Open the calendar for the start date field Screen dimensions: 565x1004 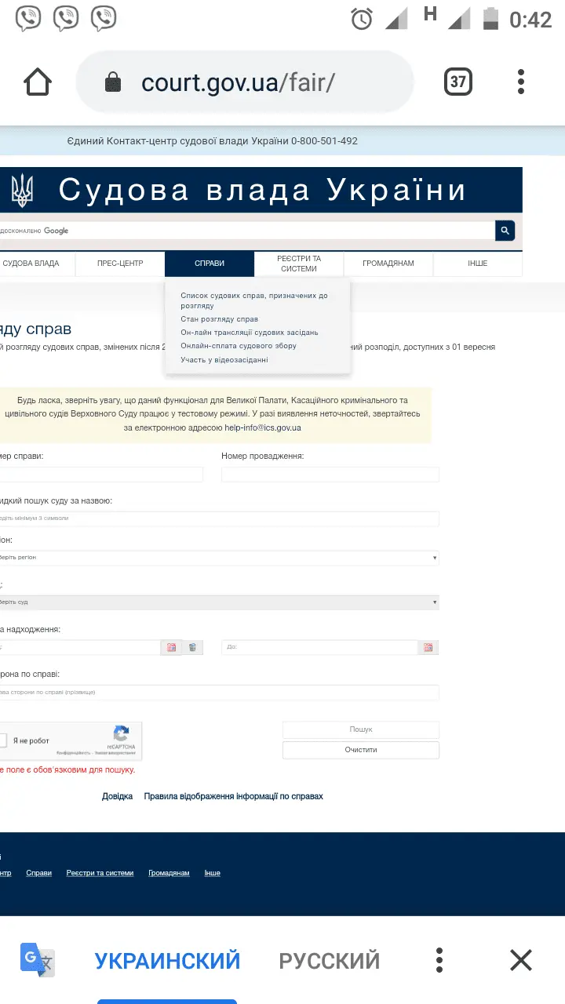click(171, 647)
